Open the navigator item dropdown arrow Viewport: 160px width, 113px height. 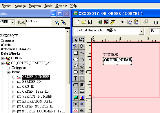pos(13,22)
